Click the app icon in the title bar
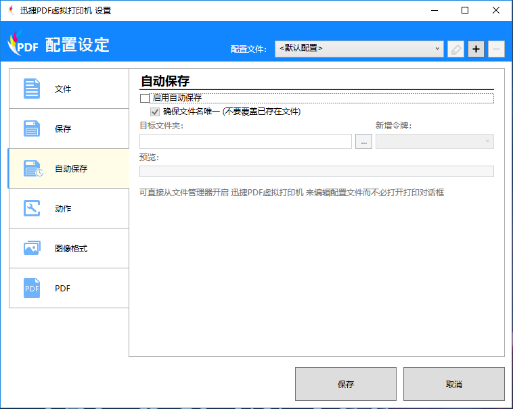 12,10
